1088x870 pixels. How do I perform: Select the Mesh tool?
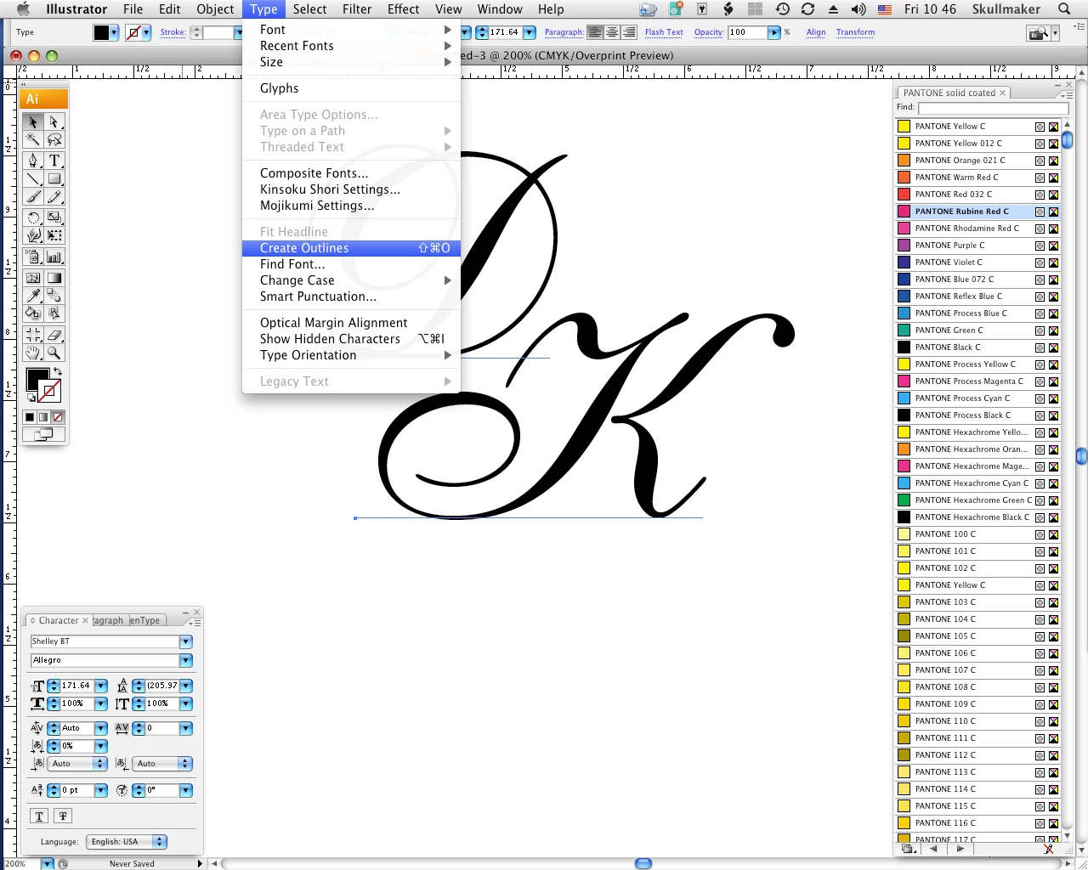click(33, 278)
